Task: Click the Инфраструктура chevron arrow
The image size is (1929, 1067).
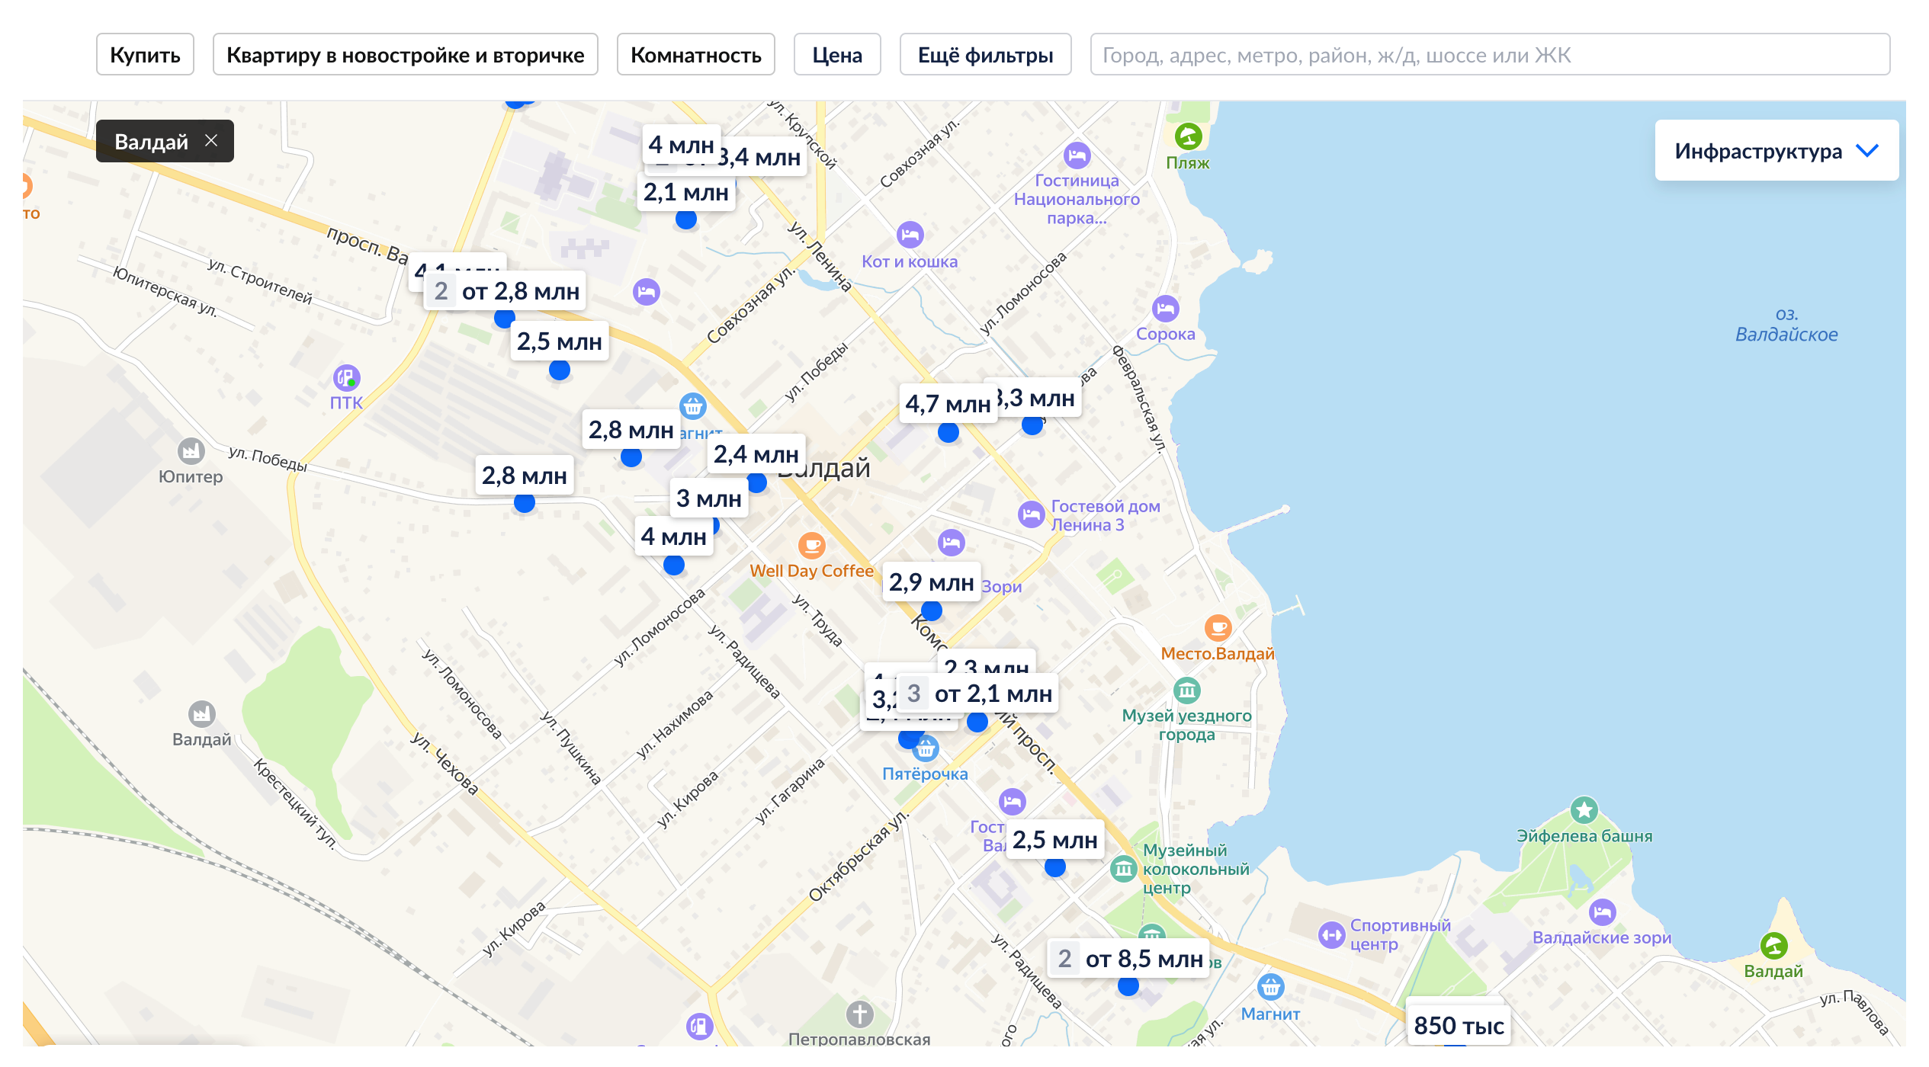Action: coord(1867,150)
